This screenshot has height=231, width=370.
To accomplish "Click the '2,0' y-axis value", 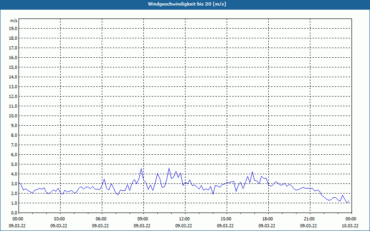I will tap(14, 193).
